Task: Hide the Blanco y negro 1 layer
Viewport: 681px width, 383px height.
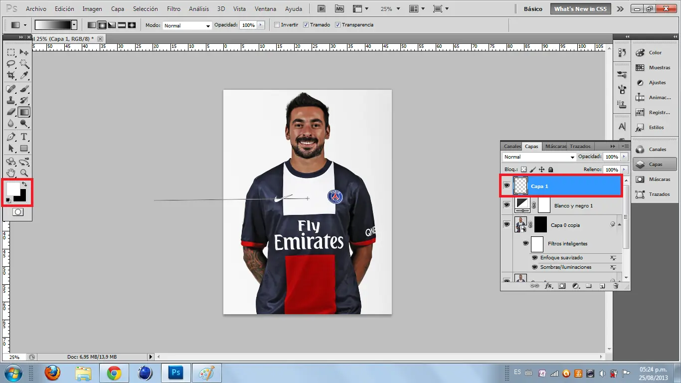Action: 507,205
